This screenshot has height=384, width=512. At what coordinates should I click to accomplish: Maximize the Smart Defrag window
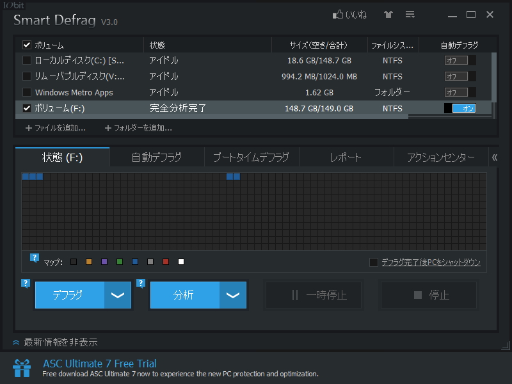[x=471, y=15]
